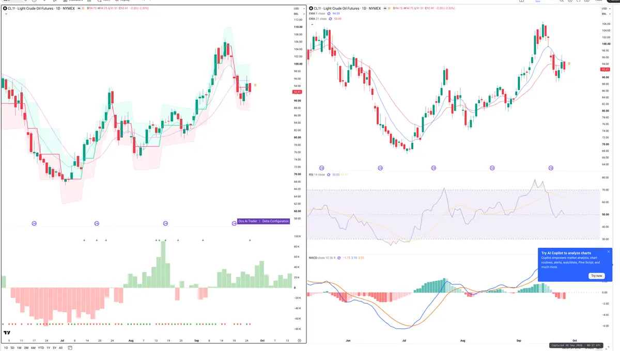Select the EMA 9 close legend item
620x351 pixels.
(318, 14)
